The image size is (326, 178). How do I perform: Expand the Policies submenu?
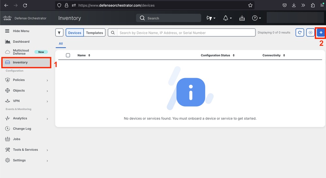47,80
